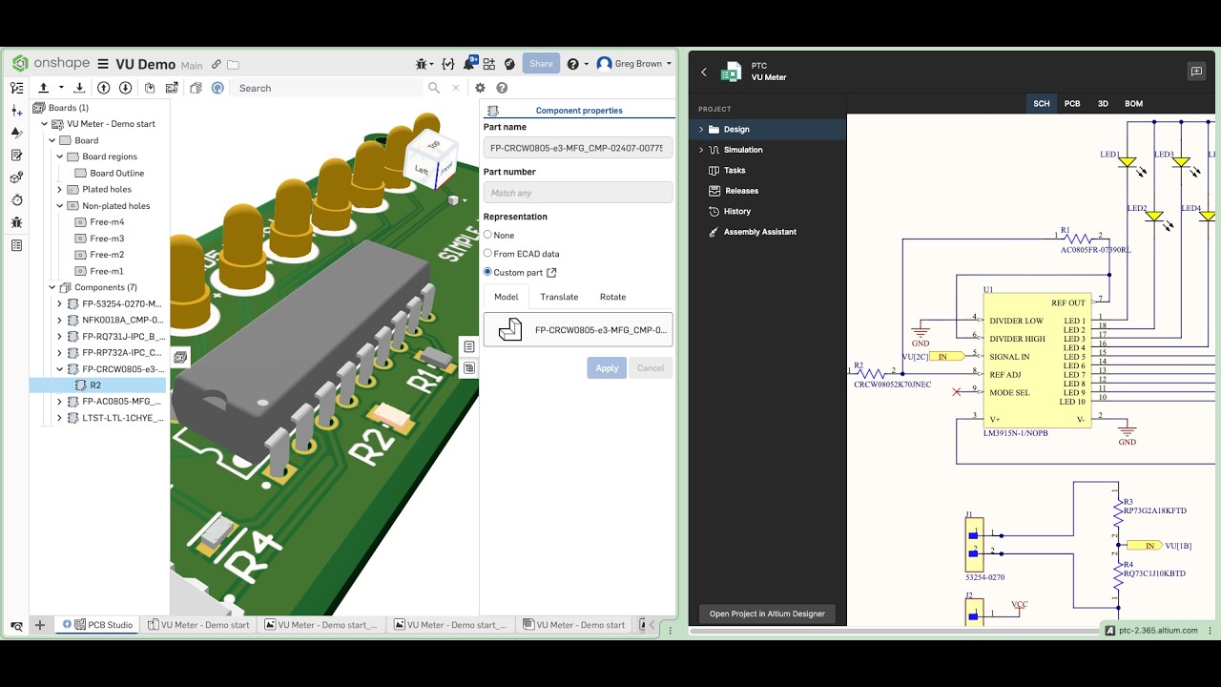Switch to the Rotate tab
Screen dimensions: 1221x687
pos(612,297)
